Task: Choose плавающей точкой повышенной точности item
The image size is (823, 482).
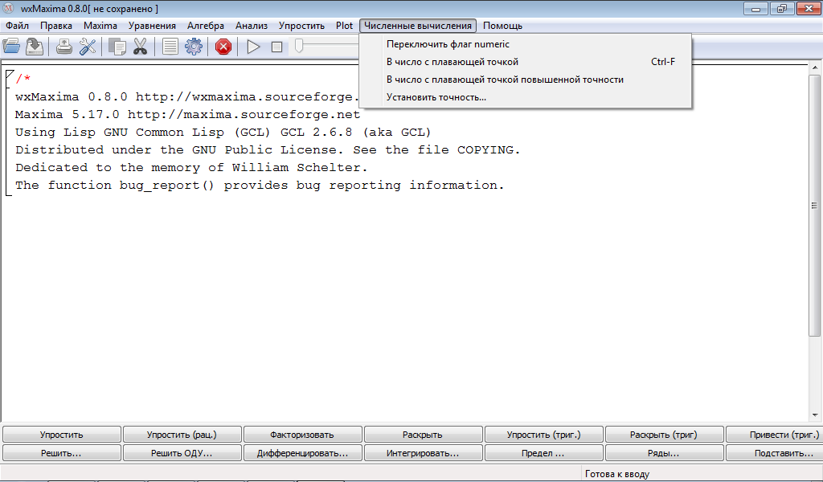Action: [526, 80]
